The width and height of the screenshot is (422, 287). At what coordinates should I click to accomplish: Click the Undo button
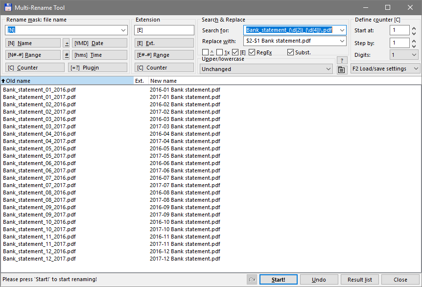tap(319, 279)
